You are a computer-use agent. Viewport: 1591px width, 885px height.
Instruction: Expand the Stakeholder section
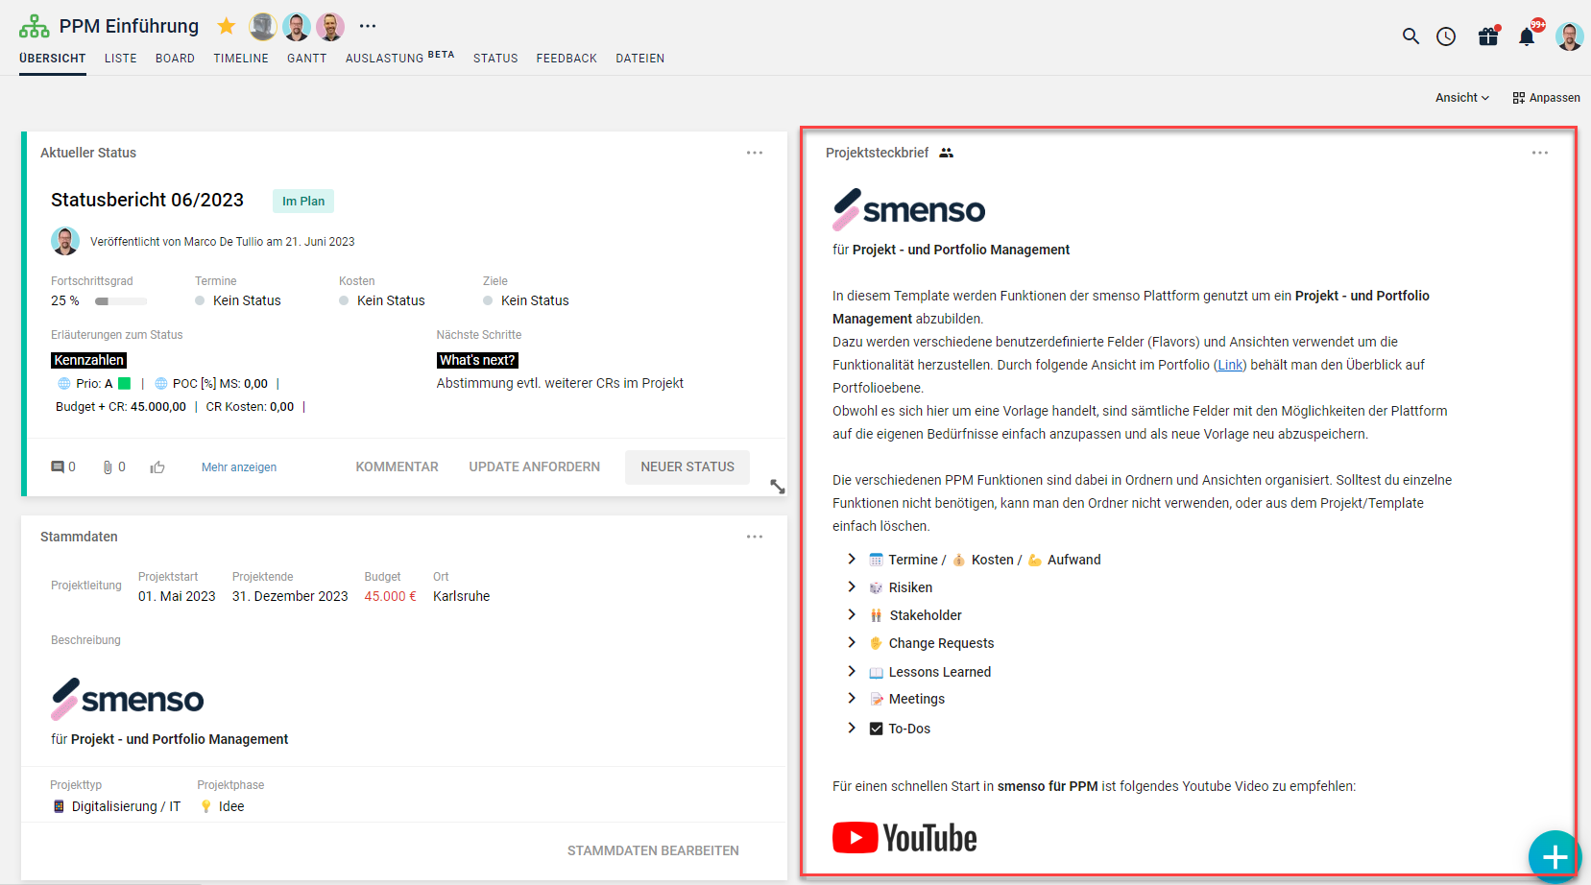(x=852, y=614)
